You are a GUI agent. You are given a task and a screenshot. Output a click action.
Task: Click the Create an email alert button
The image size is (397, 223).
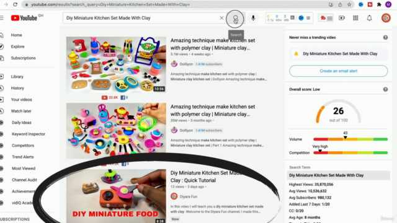[x=338, y=71]
